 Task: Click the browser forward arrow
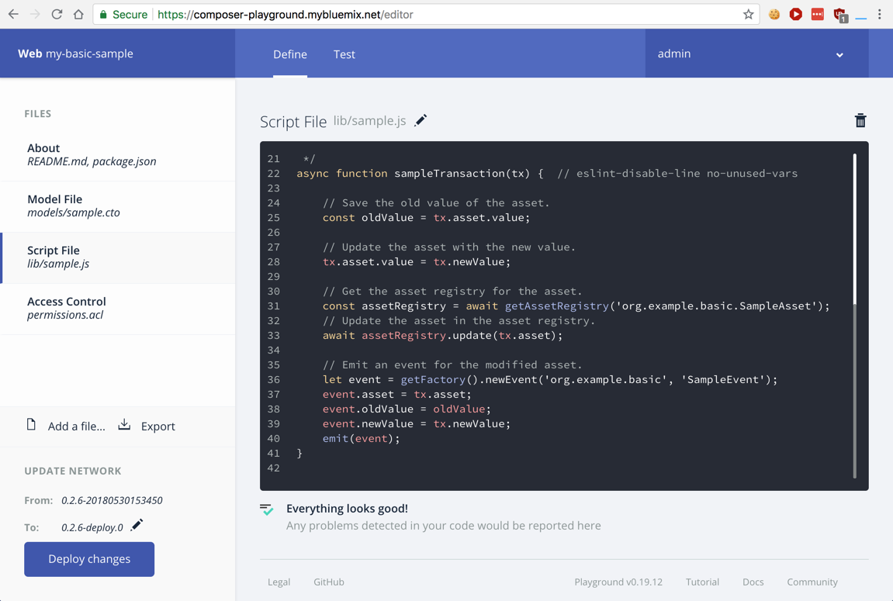36,14
